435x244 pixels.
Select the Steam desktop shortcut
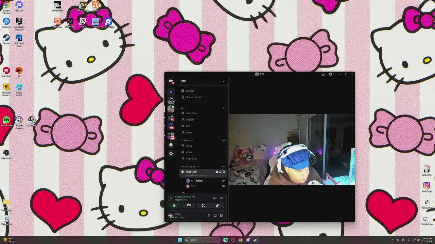(6, 39)
